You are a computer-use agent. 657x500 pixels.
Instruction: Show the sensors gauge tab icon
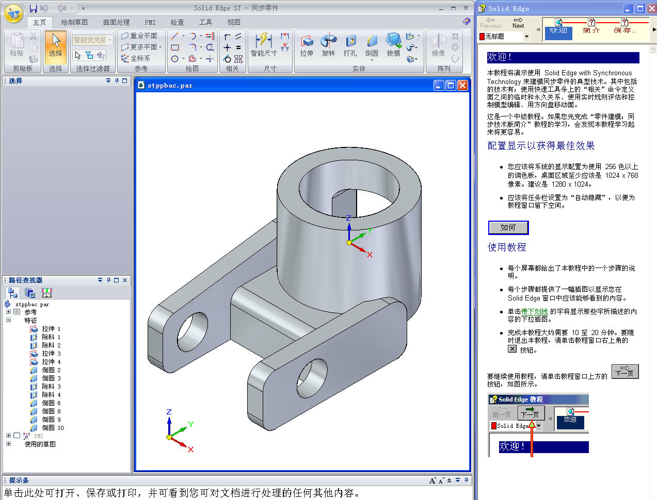click(47, 293)
